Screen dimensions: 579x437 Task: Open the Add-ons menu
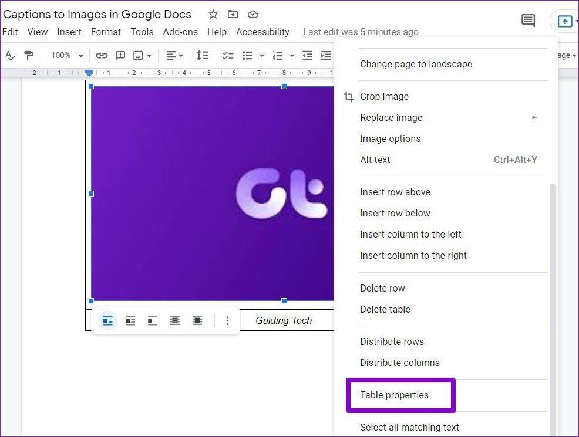180,32
